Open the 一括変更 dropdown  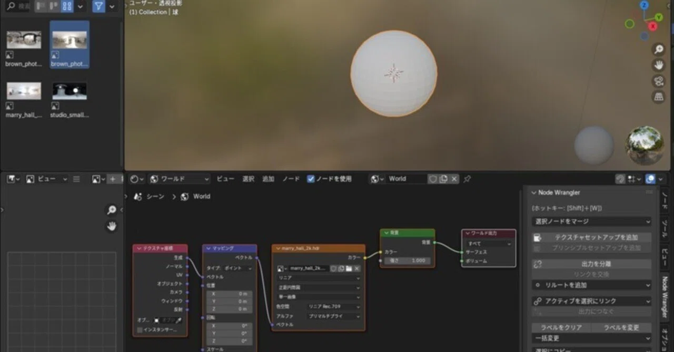591,338
